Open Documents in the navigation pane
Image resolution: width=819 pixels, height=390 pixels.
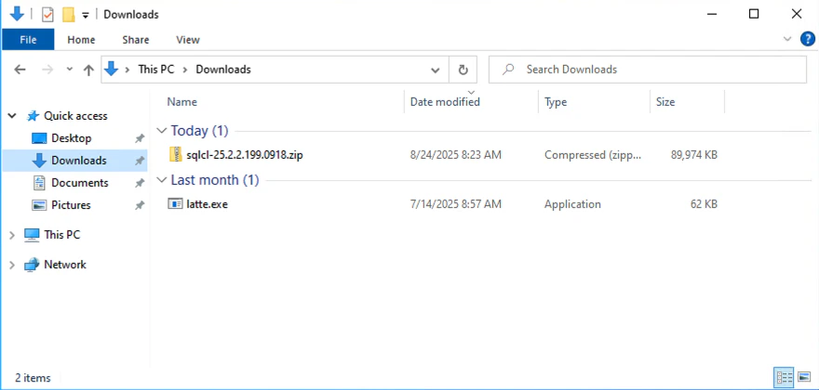point(80,183)
